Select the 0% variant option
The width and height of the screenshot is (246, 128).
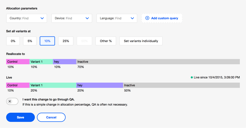coord(13,41)
